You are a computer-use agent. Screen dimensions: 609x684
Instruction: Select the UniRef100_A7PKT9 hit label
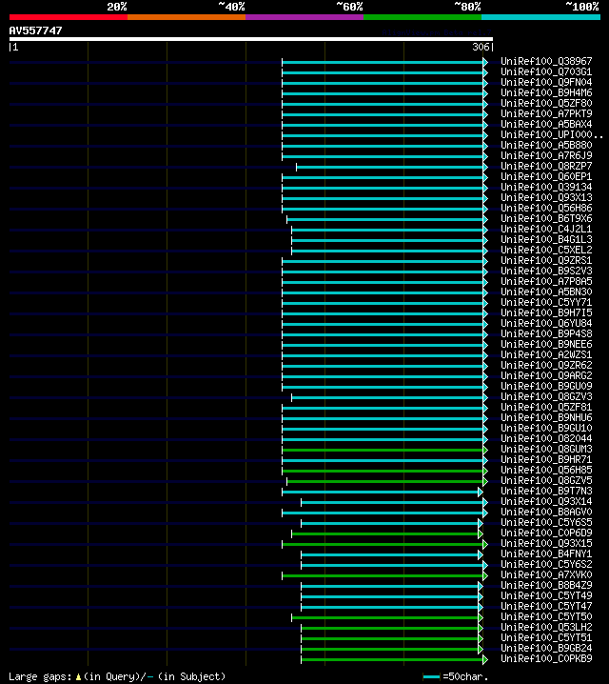(546, 113)
